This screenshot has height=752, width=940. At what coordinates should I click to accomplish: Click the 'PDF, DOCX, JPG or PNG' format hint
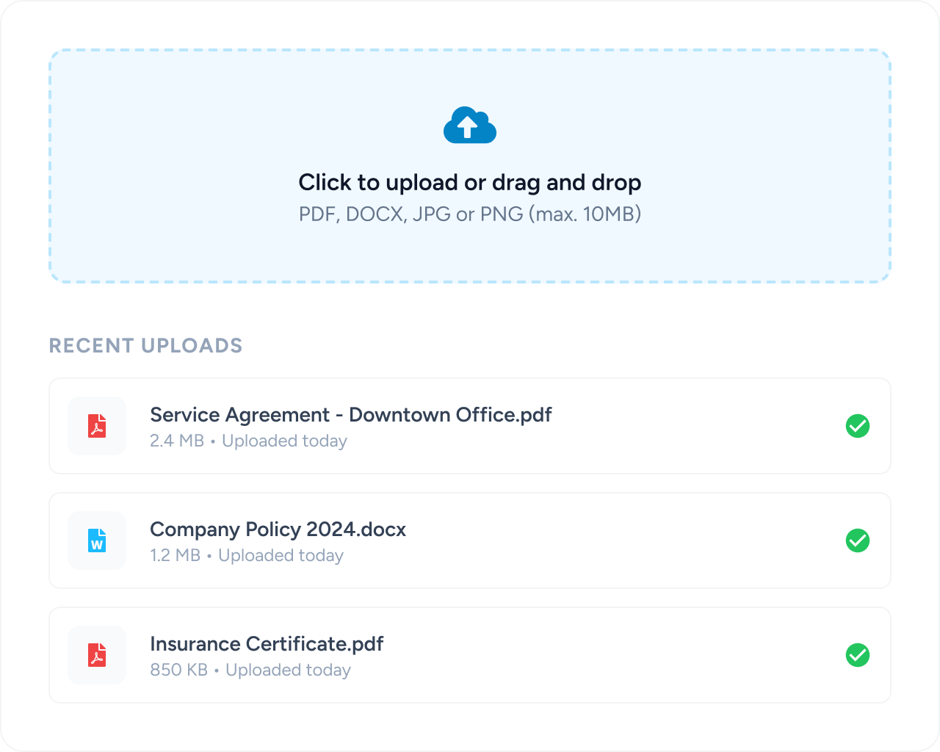[470, 214]
